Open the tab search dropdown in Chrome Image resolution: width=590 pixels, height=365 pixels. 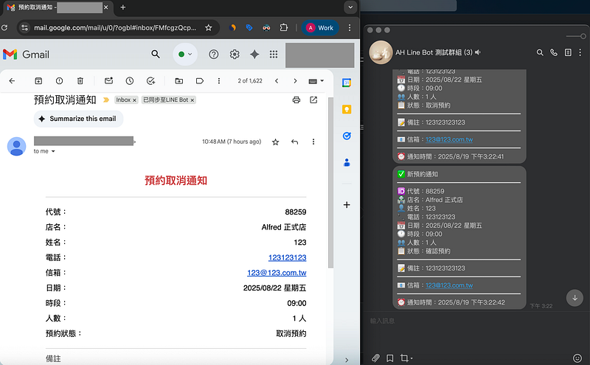pos(350,7)
